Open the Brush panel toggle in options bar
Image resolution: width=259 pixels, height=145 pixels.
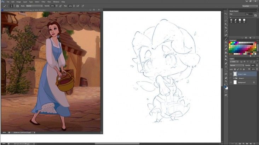tap(17, 6)
